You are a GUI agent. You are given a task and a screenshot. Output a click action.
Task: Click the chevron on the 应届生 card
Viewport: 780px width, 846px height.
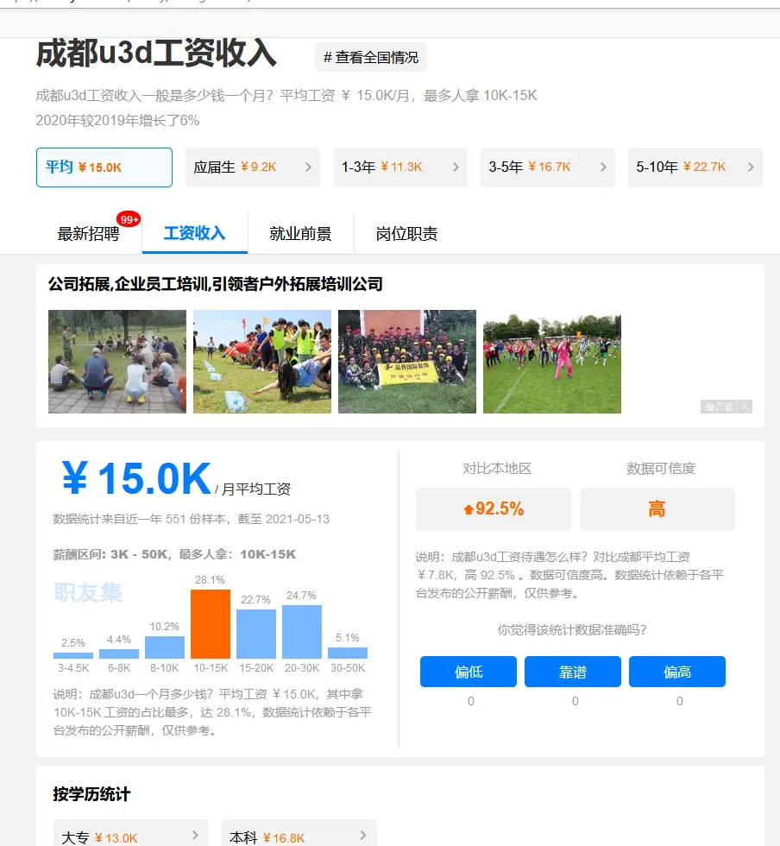point(308,167)
